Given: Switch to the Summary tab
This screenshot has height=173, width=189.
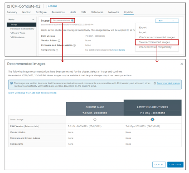Looking at the screenshot, I should pyautogui.click(x=12, y=12).
